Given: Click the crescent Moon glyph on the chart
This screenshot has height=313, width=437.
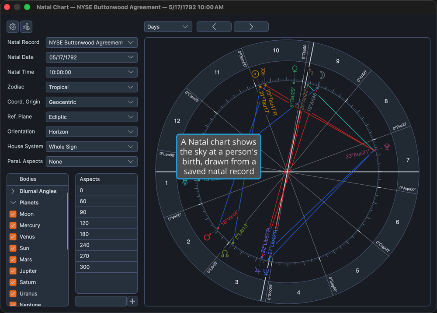Looking at the screenshot, I should [322, 75].
